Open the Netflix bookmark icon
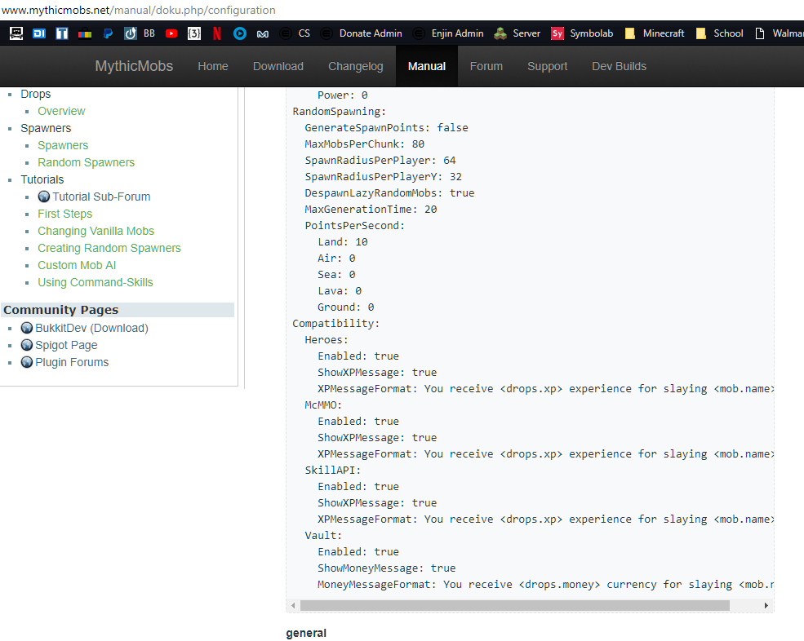Screen dimensions: 804x641 217,33
